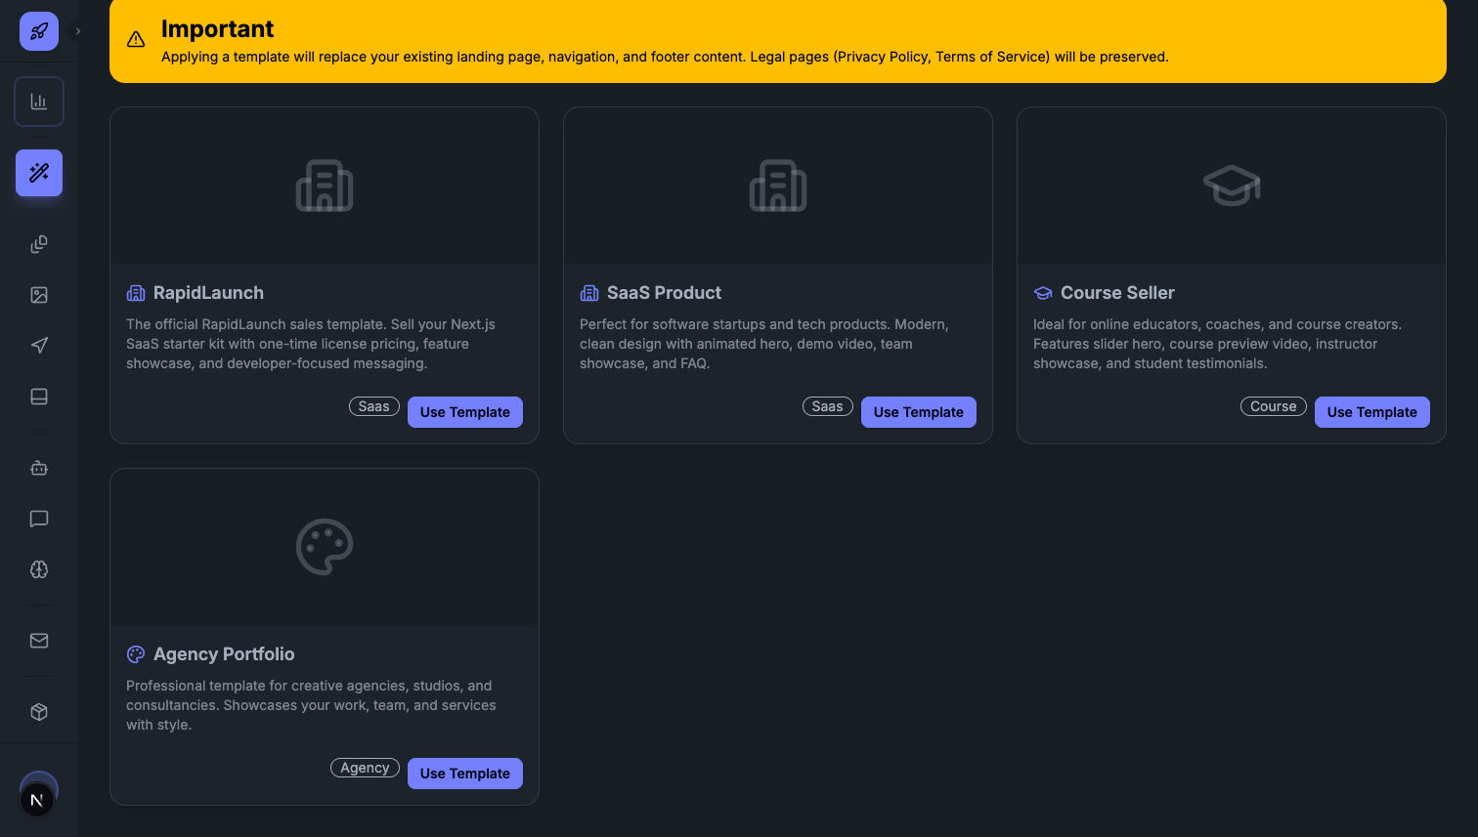
Task: Click the RapidLaunch preview building thumbnail
Action: pyautogui.click(x=325, y=186)
